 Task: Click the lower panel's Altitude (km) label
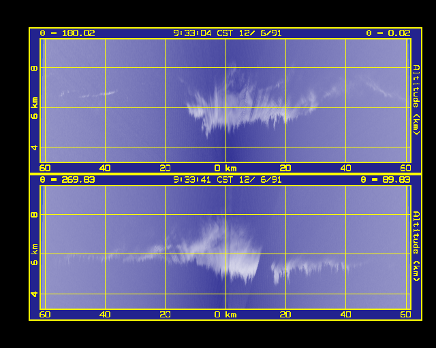coord(416,247)
